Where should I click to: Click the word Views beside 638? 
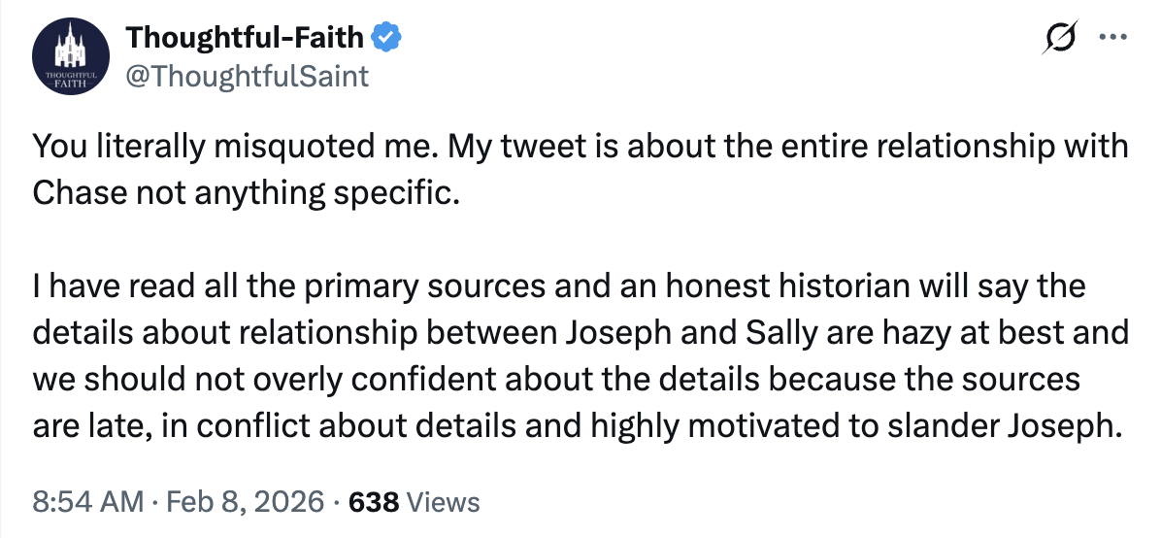pos(443,502)
